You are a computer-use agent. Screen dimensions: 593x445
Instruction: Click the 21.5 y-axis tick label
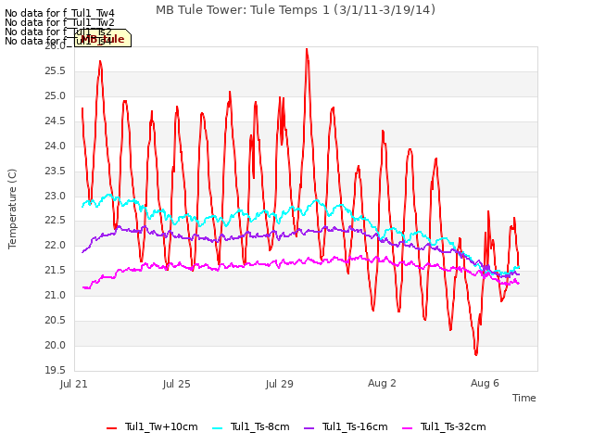point(56,270)
